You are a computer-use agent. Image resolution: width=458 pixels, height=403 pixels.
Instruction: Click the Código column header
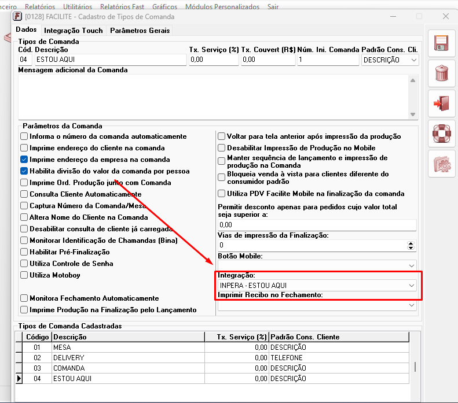37,337
